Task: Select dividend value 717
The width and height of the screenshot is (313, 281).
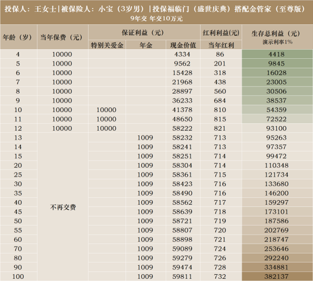Action: click(x=220, y=202)
